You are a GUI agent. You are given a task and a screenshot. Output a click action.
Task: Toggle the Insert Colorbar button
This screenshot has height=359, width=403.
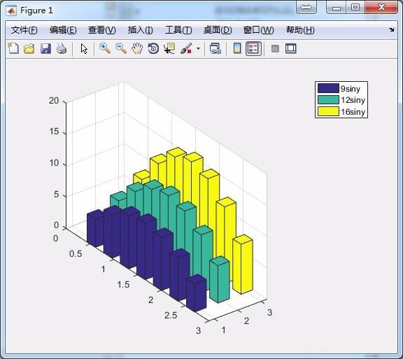point(237,48)
